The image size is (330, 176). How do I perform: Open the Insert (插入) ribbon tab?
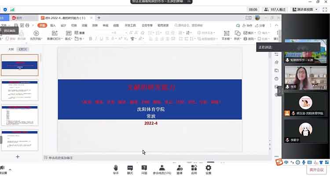tap(53, 26)
